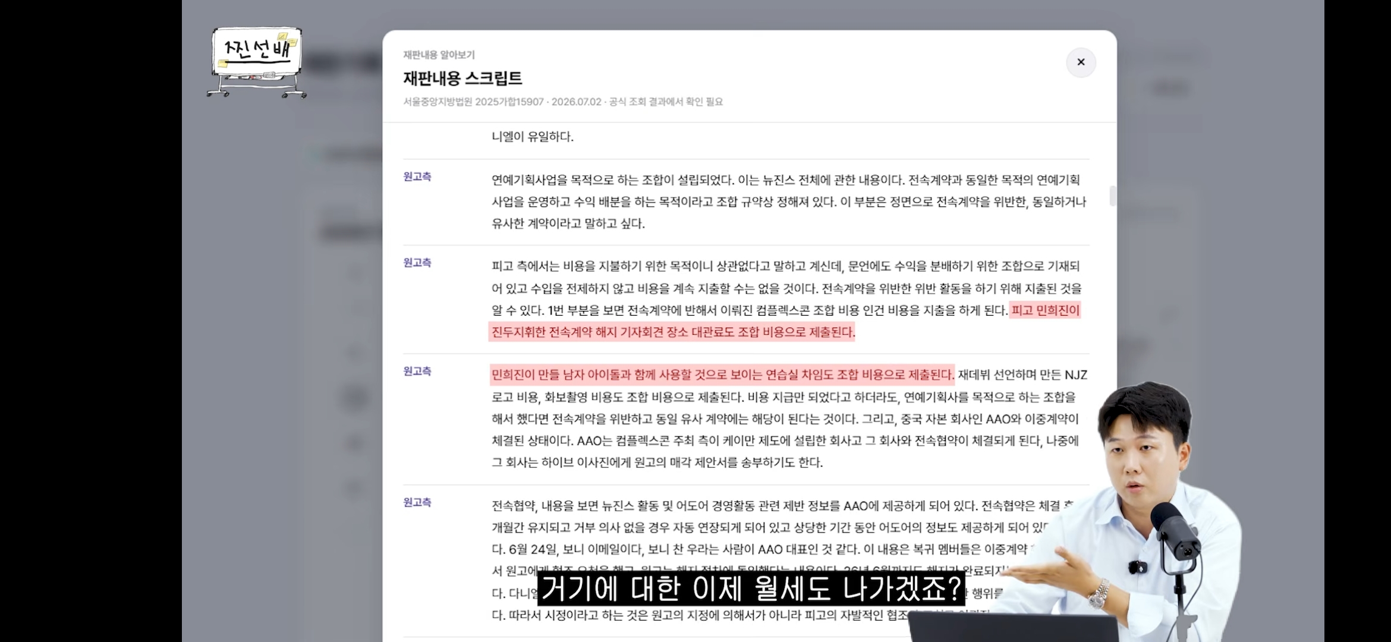Close the 재판내용 스크립트 dialog
The width and height of the screenshot is (1391, 642).
[1081, 62]
